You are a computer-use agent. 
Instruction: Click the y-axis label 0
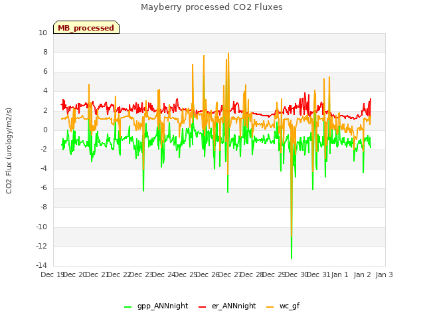pyautogui.click(x=45, y=130)
